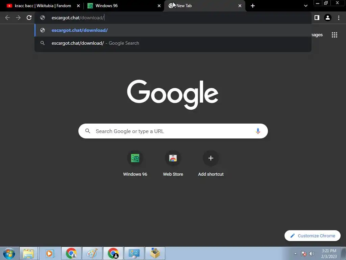The image size is (346, 260).
Task: Open Windows Explorer from the taskbar
Action: (29, 253)
